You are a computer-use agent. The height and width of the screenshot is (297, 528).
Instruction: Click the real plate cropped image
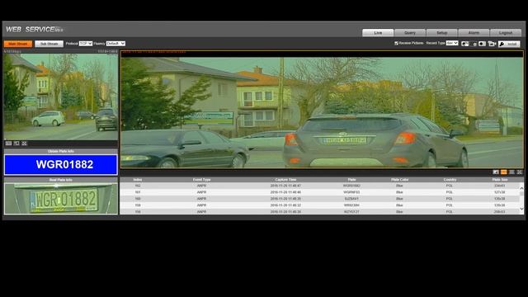tap(61, 198)
